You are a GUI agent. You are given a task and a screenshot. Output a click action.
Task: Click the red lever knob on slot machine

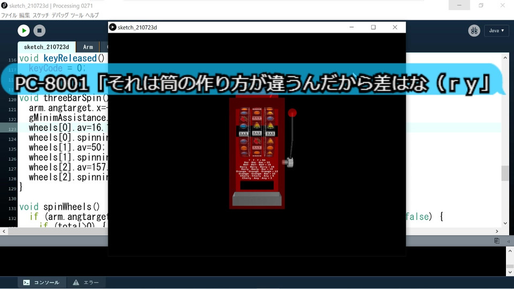(292, 113)
